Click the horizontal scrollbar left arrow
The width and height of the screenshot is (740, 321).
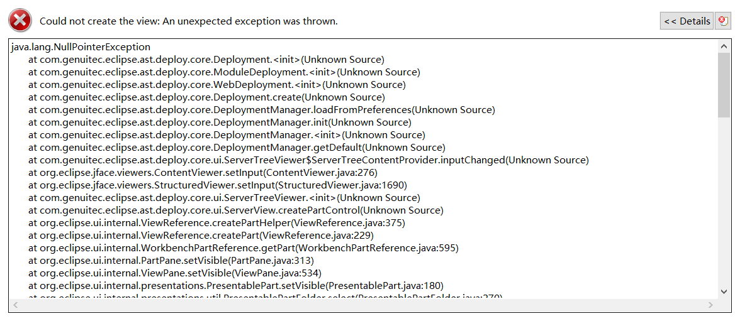point(16,305)
